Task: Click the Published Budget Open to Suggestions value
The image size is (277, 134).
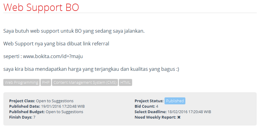Action: point(64,112)
